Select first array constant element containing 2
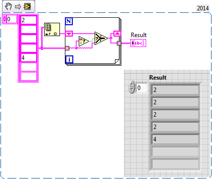The image size is (212, 179). tap(28, 20)
